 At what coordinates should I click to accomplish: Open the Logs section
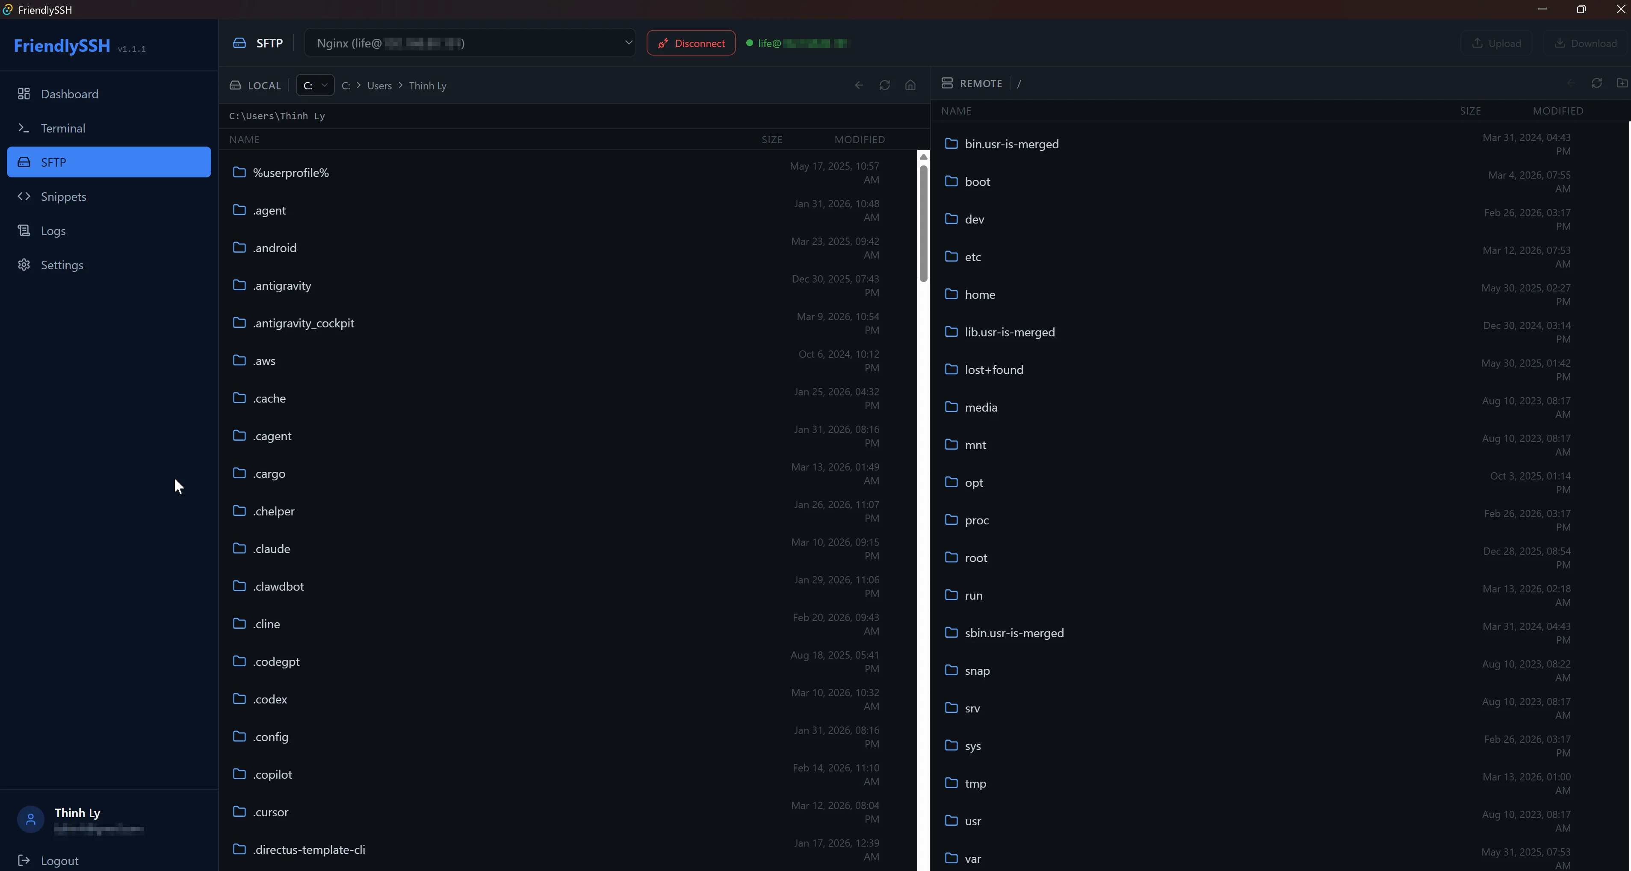point(109,230)
